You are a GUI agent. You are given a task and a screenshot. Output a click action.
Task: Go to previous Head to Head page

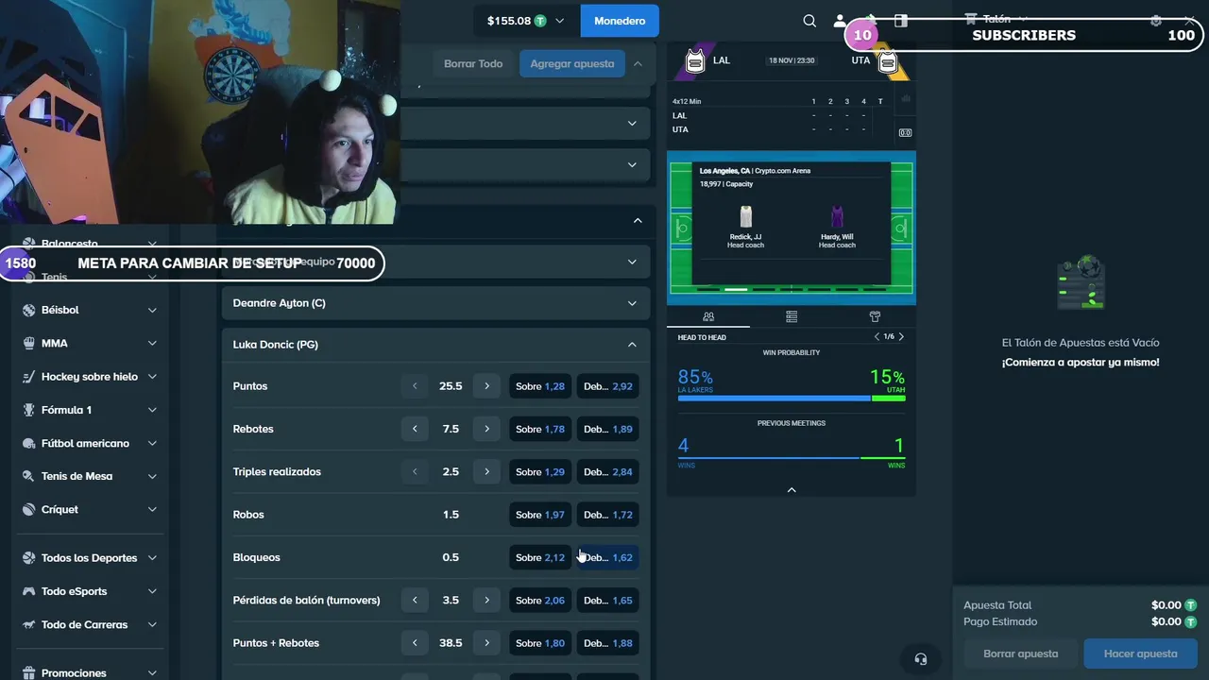click(x=877, y=337)
